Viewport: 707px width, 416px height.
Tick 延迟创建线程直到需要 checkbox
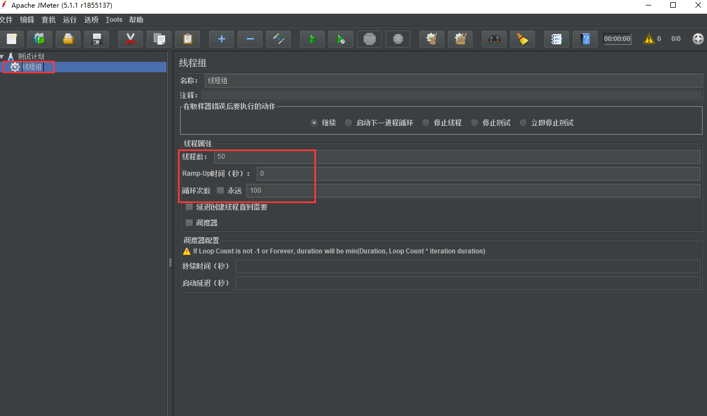189,207
